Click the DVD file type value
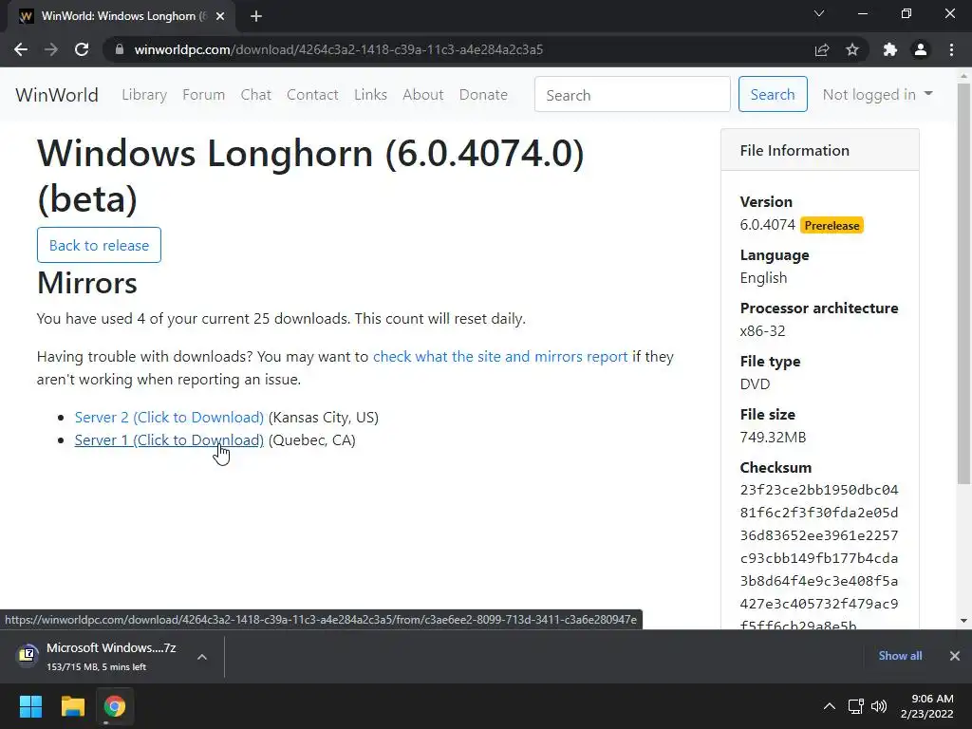Image resolution: width=972 pixels, height=729 pixels. 755,384
